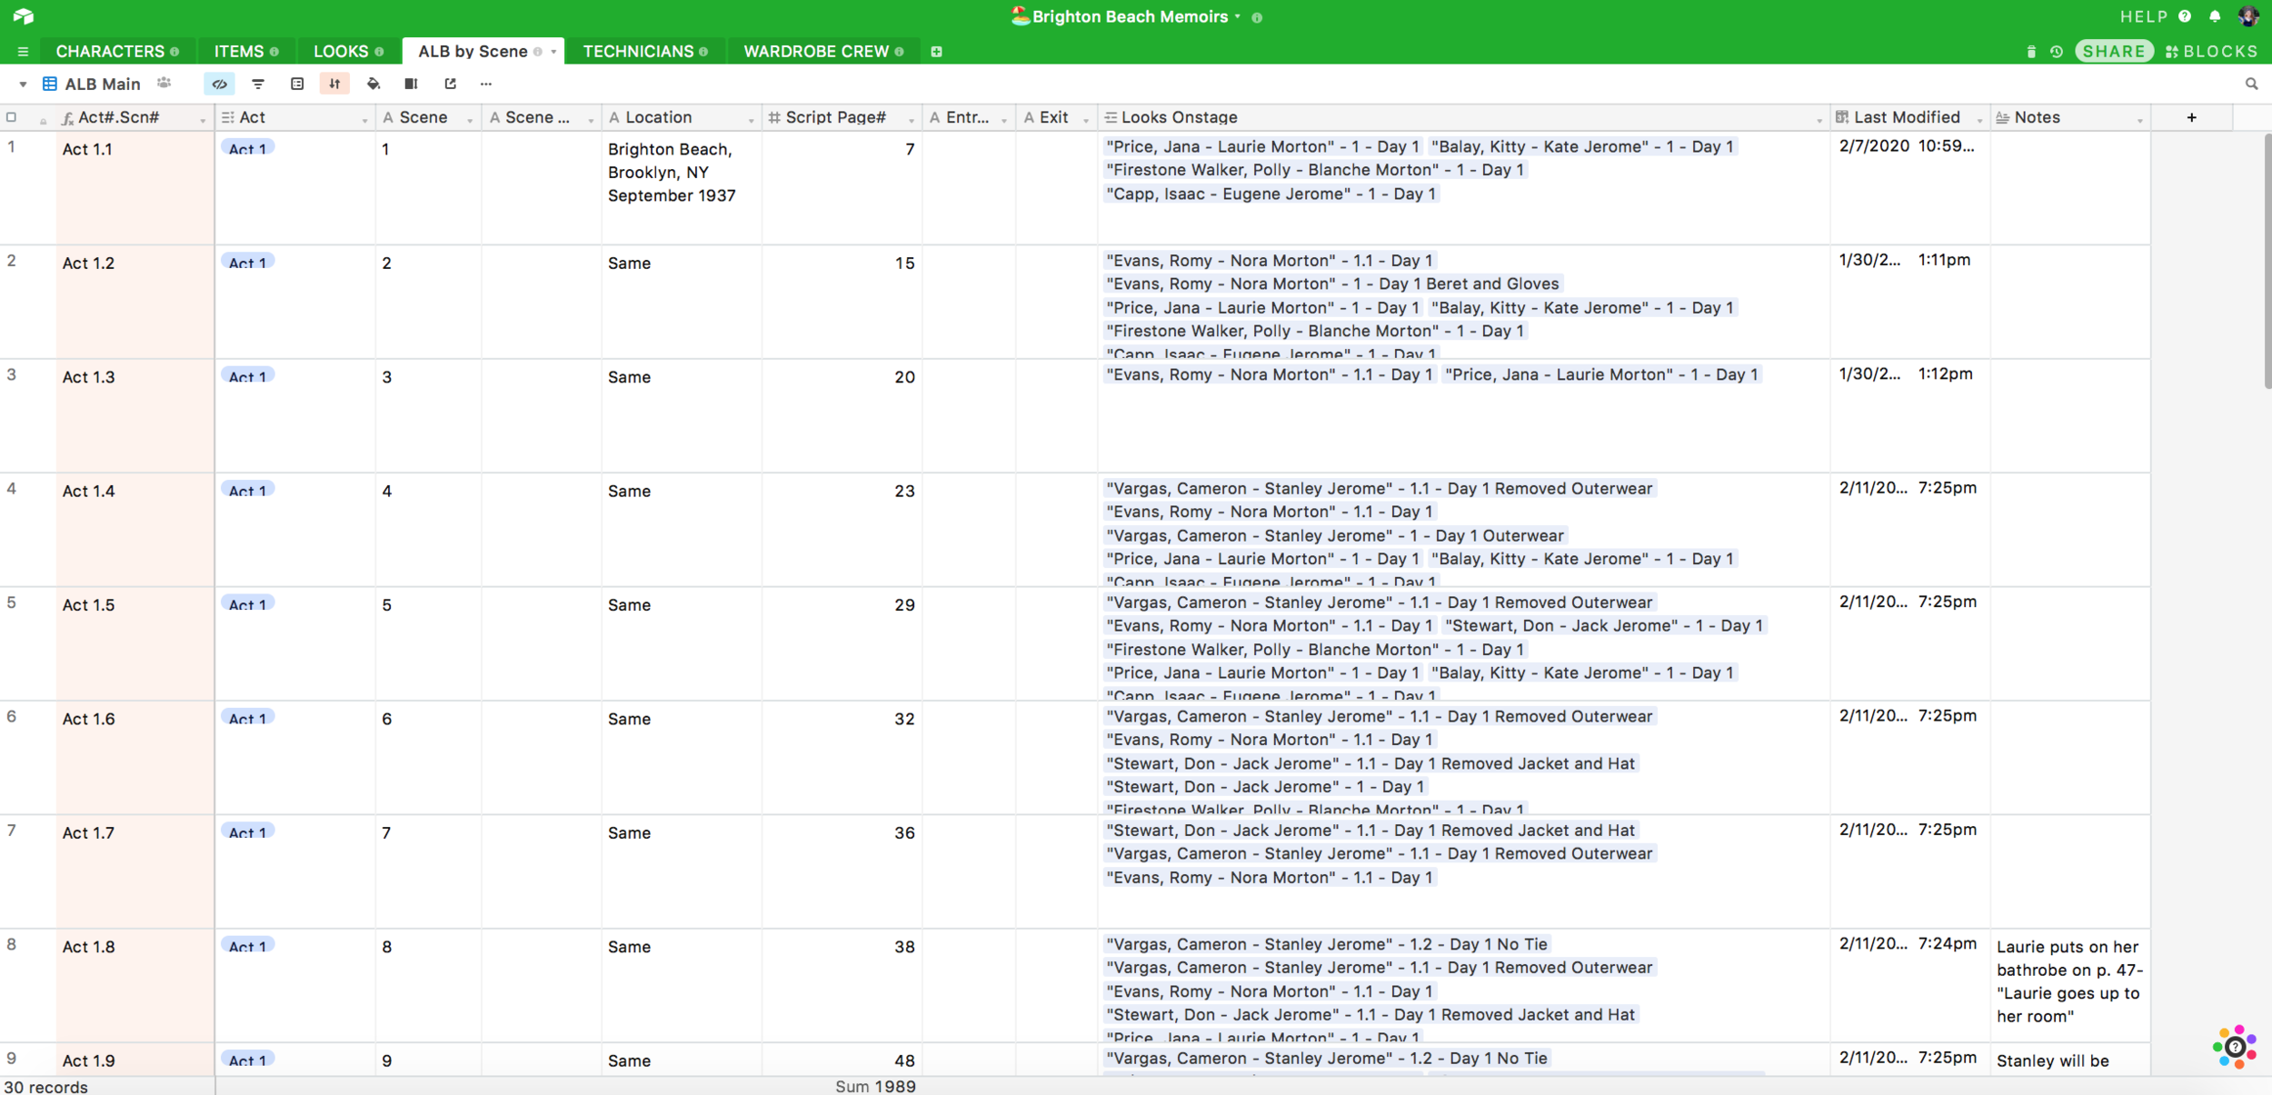Open the table search magnifier
The width and height of the screenshot is (2272, 1095).
(x=2251, y=84)
